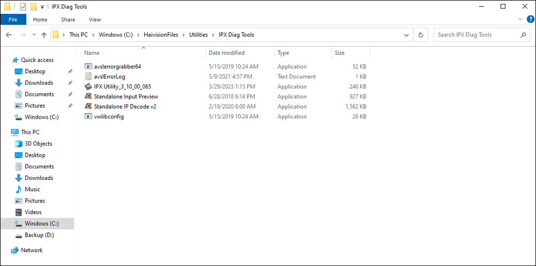Switch to the View ribbon tab

pos(95,20)
